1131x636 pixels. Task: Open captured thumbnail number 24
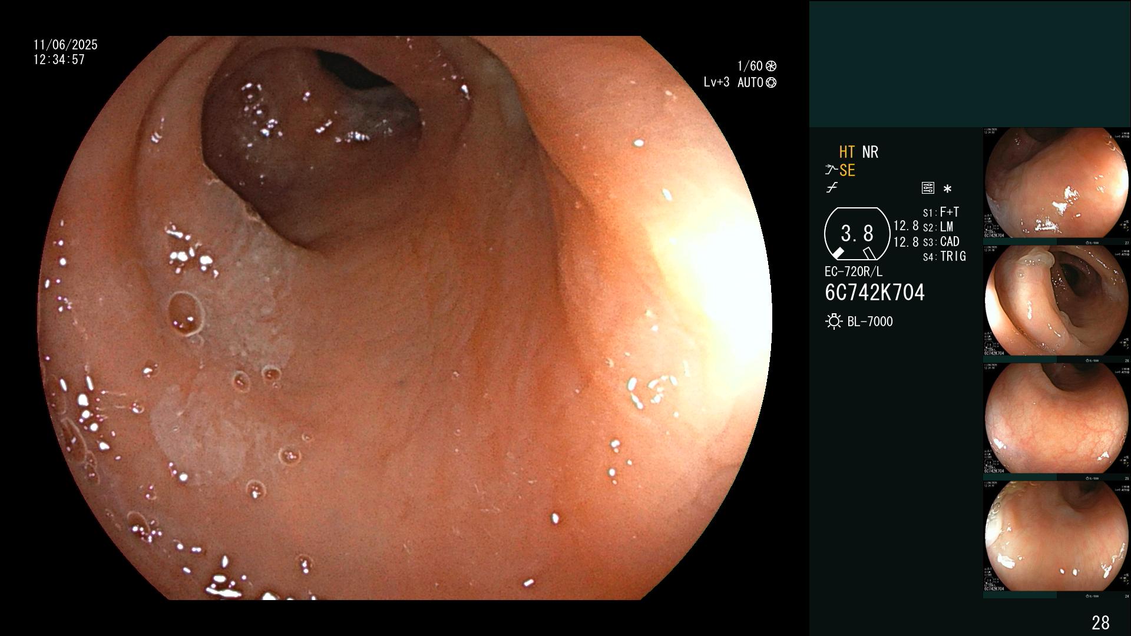coord(1057,536)
